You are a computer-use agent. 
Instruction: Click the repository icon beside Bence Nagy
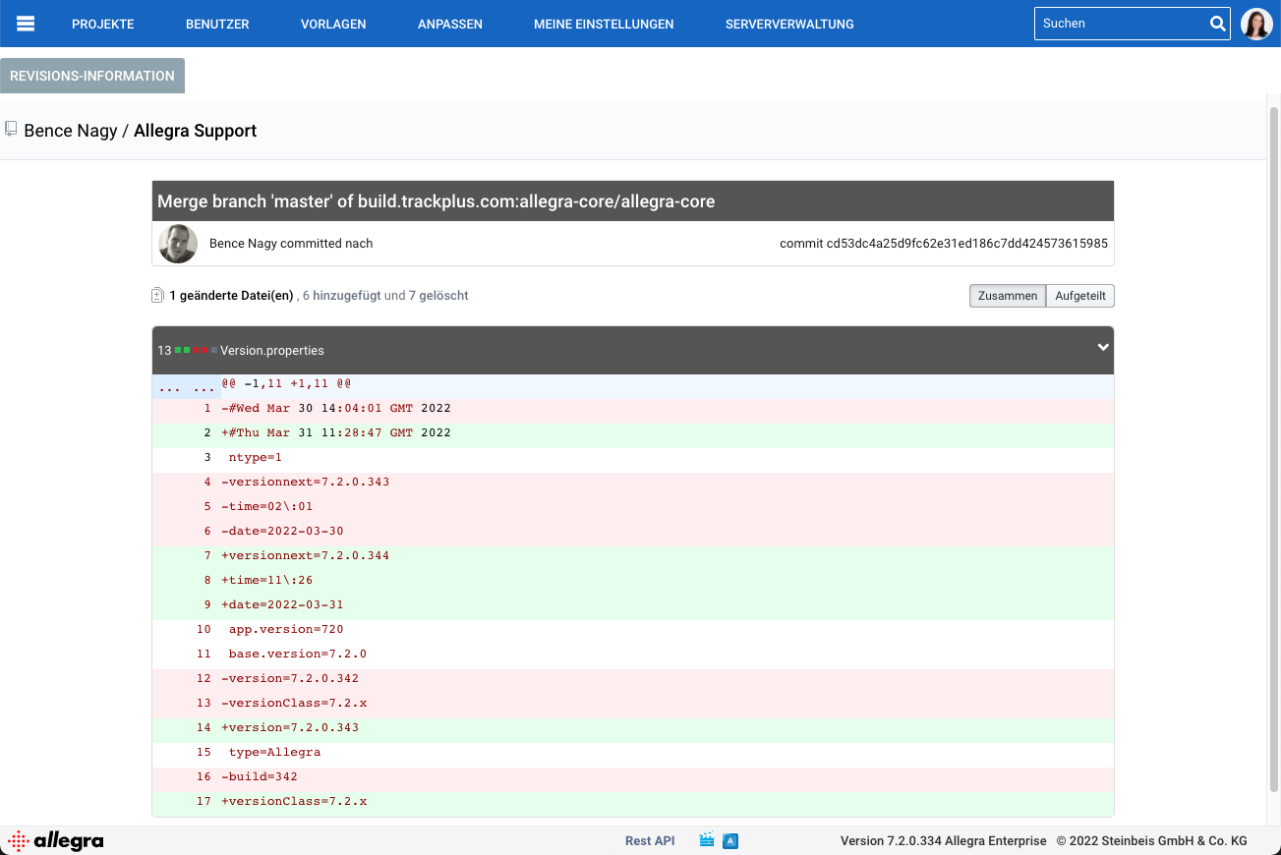pos(11,130)
